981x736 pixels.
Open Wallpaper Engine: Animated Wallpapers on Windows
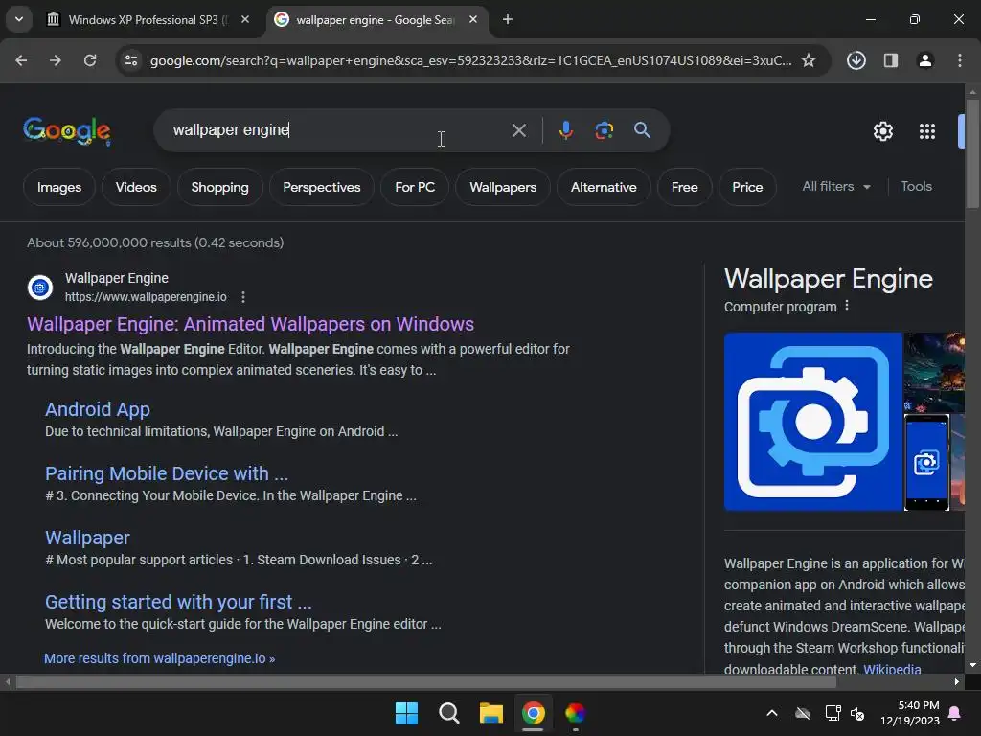point(250,324)
